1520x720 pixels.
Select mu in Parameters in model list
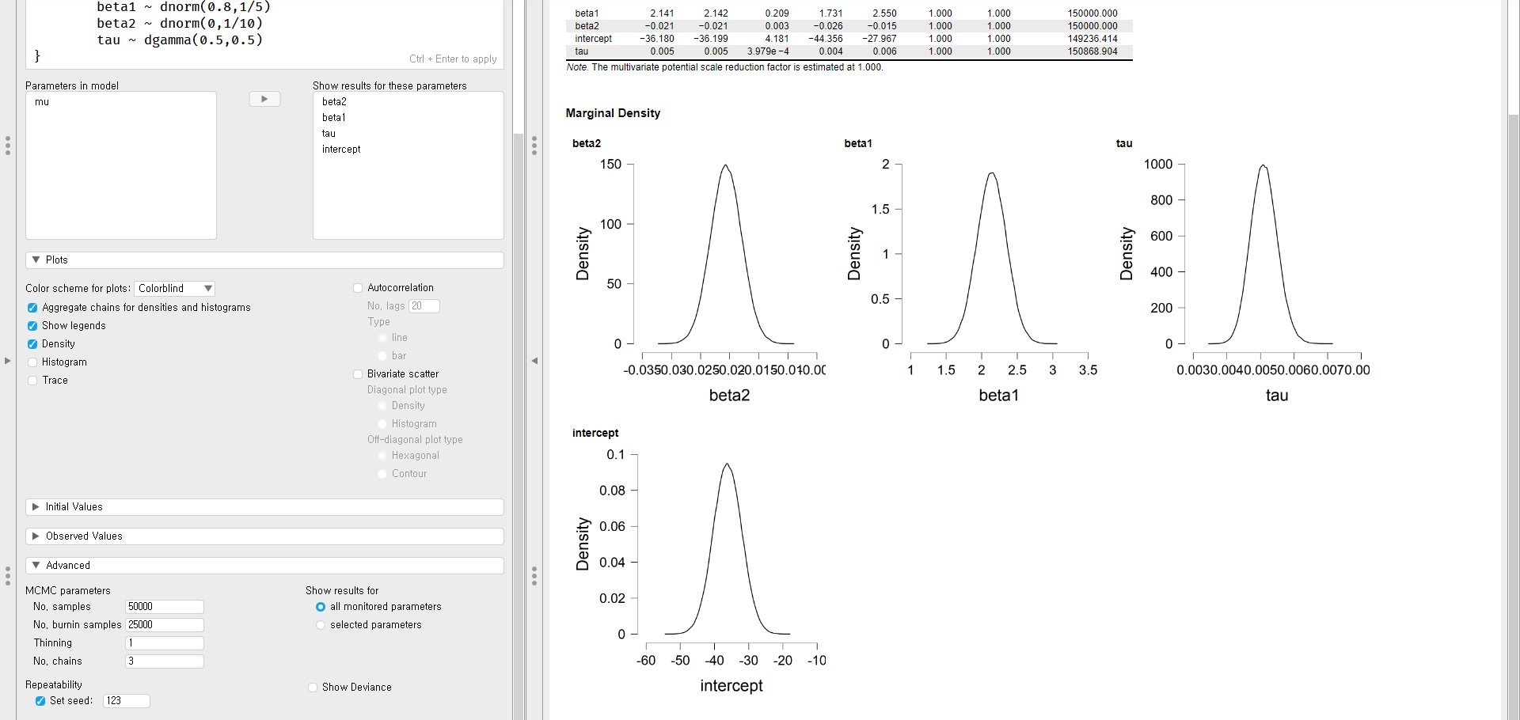pyautogui.click(x=42, y=102)
